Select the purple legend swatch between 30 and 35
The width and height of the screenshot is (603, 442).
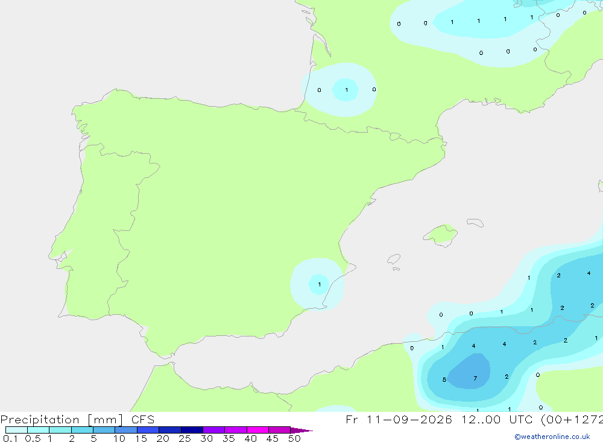coord(214,430)
